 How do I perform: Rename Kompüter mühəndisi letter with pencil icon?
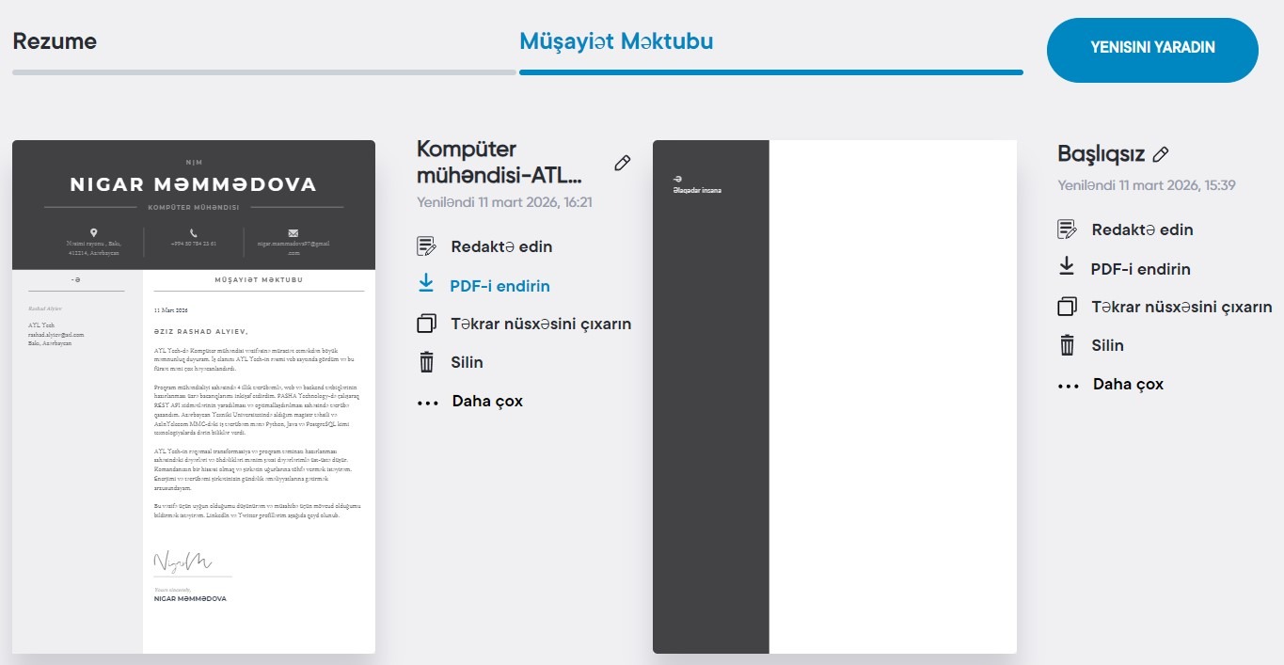pyautogui.click(x=622, y=164)
